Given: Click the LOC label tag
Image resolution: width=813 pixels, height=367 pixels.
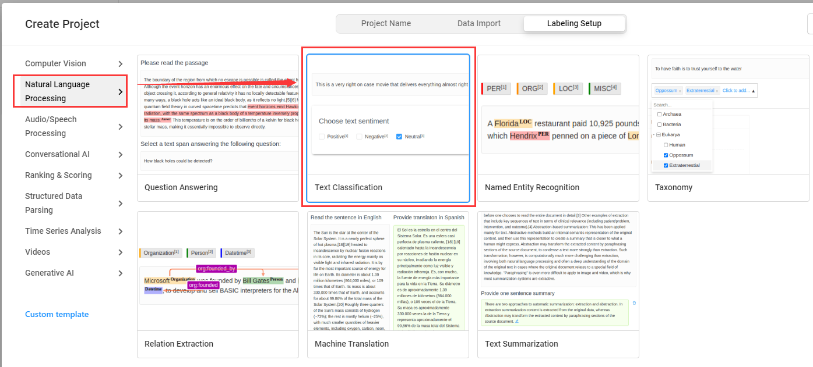Looking at the screenshot, I should point(568,88).
